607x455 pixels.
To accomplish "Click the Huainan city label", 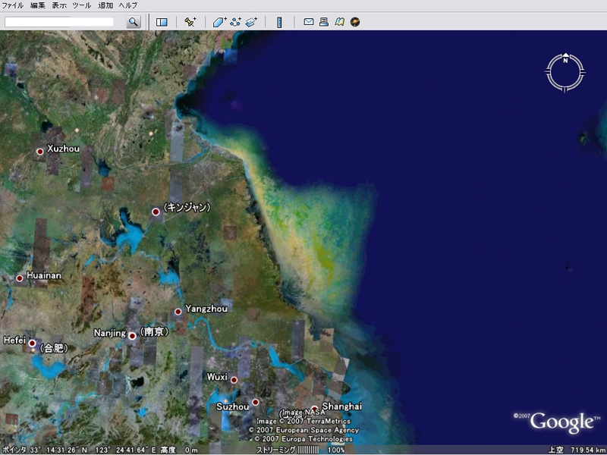I will tap(44, 275).
